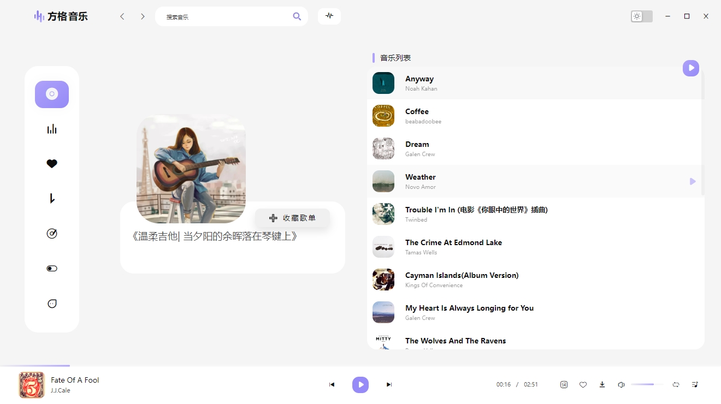This screenshot has width=721, height=404.
Task: Favorite the current song with the heart icon
Action: click(583, 384)
